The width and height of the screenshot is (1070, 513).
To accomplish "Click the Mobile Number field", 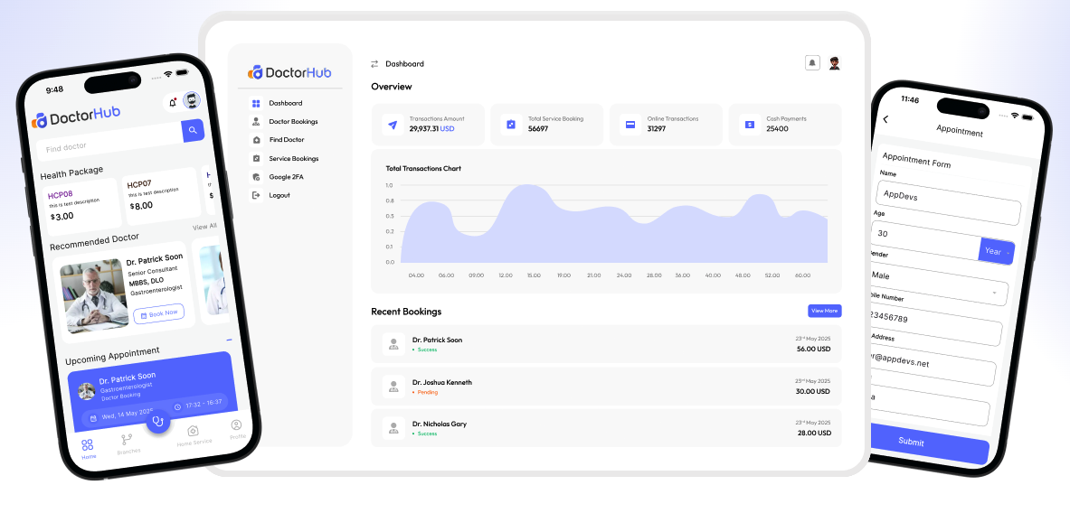I will [935, 325].
